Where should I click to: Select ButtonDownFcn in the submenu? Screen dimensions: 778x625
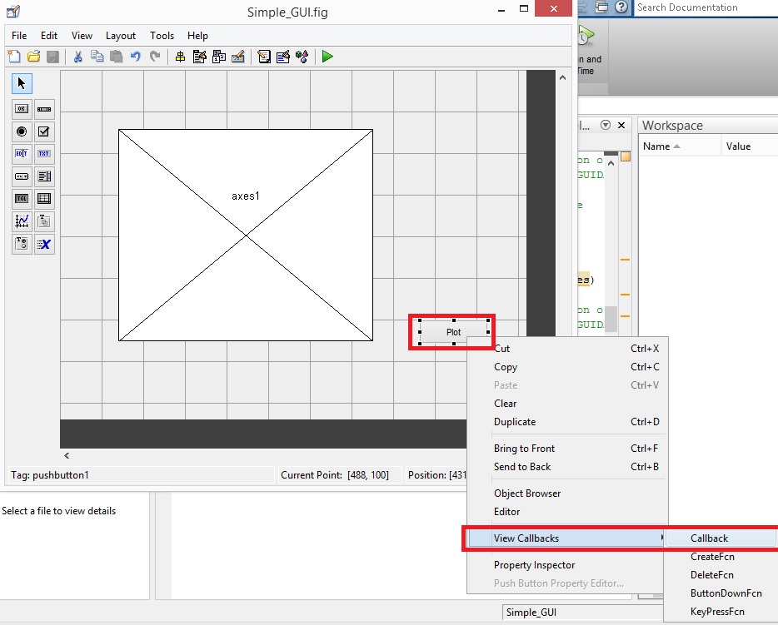(x=721, y=593)
